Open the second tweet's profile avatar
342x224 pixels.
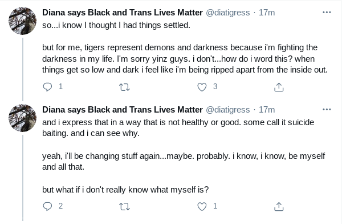coord(22,118)
